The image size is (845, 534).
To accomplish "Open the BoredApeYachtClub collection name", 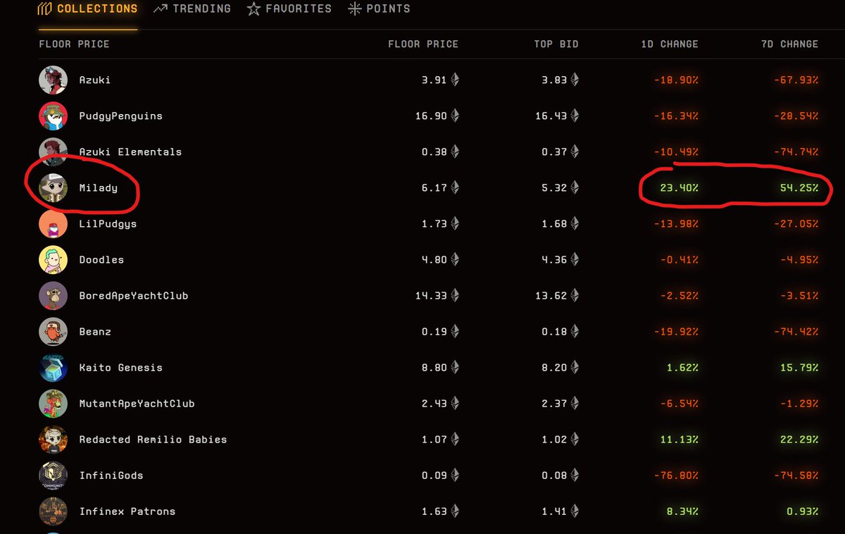I will (x=134, y=296).
